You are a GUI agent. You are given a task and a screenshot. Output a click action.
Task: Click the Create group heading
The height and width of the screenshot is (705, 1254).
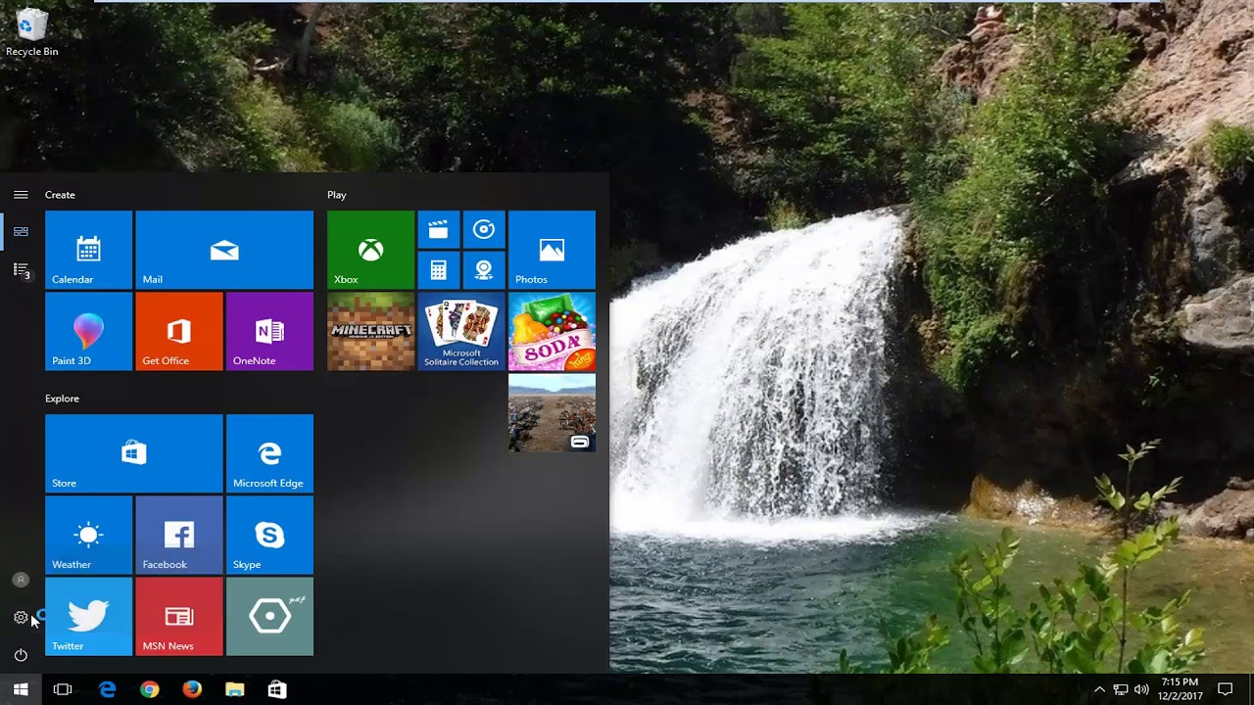pos(60,195)
